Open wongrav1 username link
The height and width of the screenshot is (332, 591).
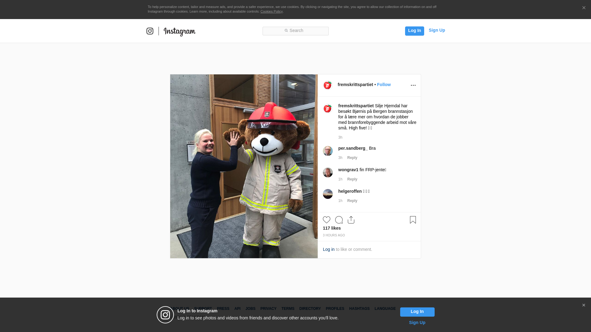point(348,170)
